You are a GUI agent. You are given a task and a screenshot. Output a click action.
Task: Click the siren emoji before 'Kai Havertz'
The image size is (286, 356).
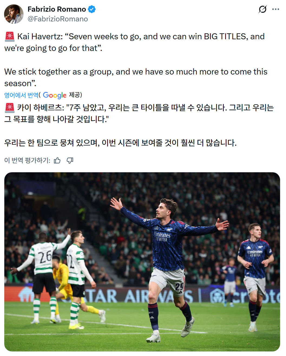click(x=10, y=37)
